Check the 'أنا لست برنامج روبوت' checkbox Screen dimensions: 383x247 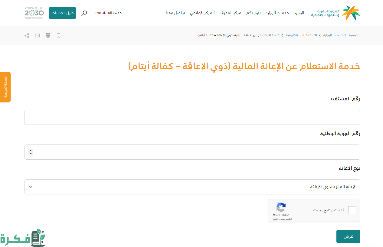(352, 210)
